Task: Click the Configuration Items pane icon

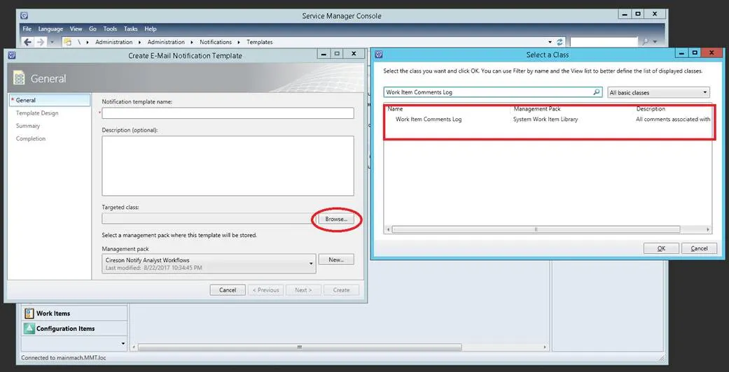Action: coord(29,329)
